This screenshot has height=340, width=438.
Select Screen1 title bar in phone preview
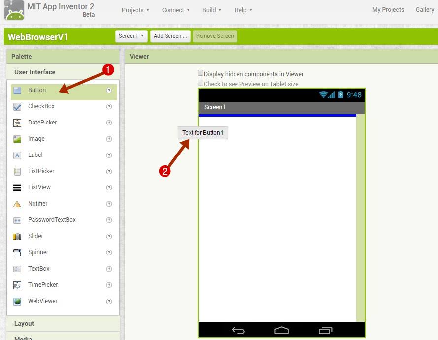click(x=281, y=107)
